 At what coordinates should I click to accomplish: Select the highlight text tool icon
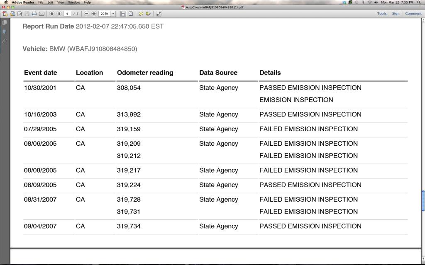tap(148, 14)
